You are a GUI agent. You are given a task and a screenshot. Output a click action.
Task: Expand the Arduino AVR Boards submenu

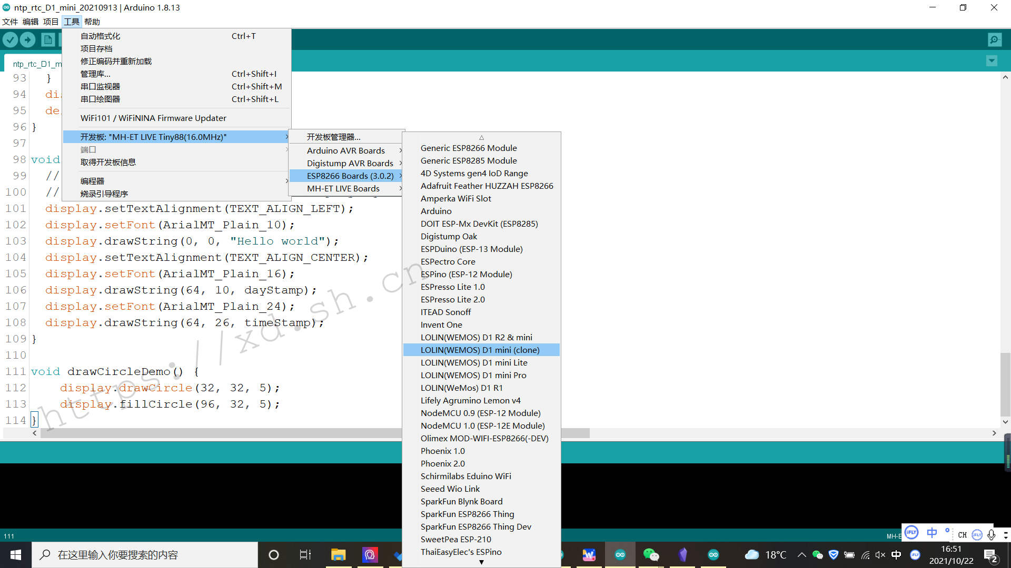point(346,150)
